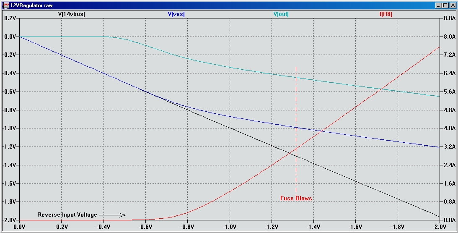458x233 pixels.
Task: Close the 12VRegulator.raw plot window
Action: click(x=452, y=5)
